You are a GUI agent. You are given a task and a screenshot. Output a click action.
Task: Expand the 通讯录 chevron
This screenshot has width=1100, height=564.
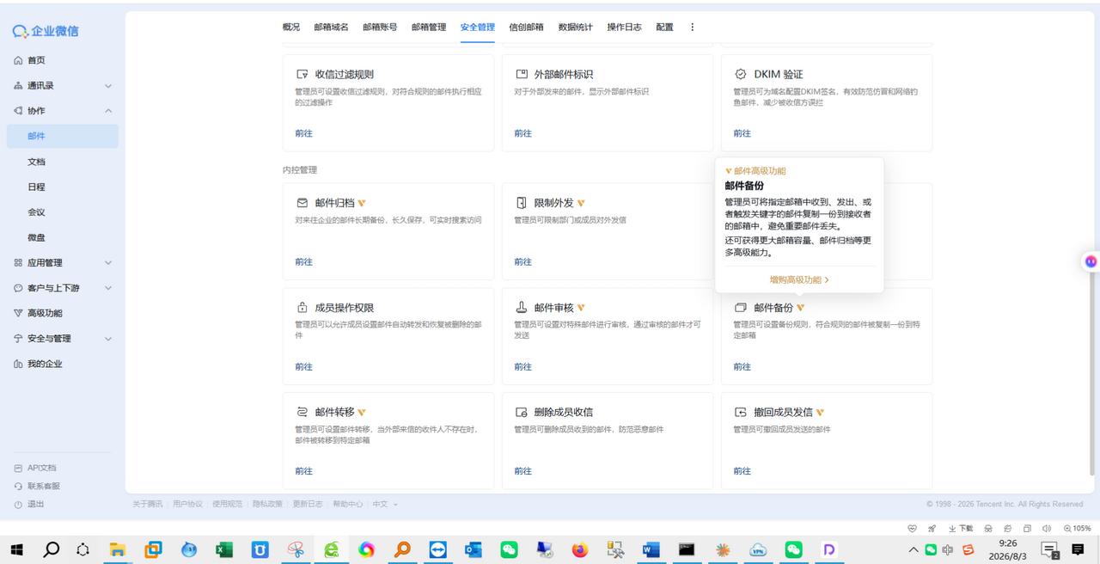click(x=108, y=86)
